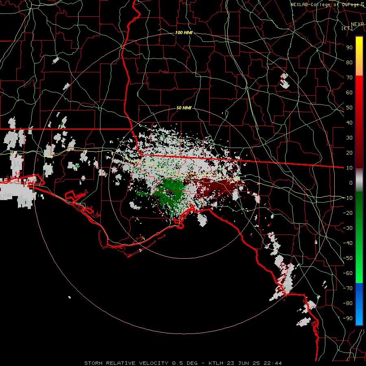Select the -90 scale value
The height and width of the screenshot is (366, 366).
click(x=348, y=318)
